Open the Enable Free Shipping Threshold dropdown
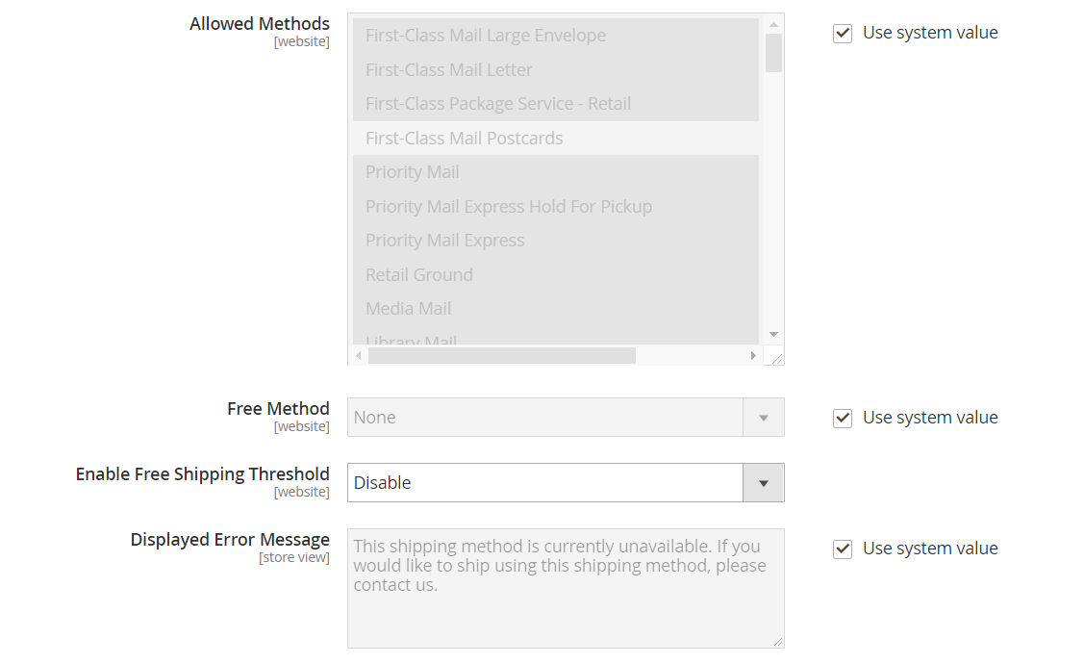Viewport: 1084px width, 664px height. click(x=566, y=483)
